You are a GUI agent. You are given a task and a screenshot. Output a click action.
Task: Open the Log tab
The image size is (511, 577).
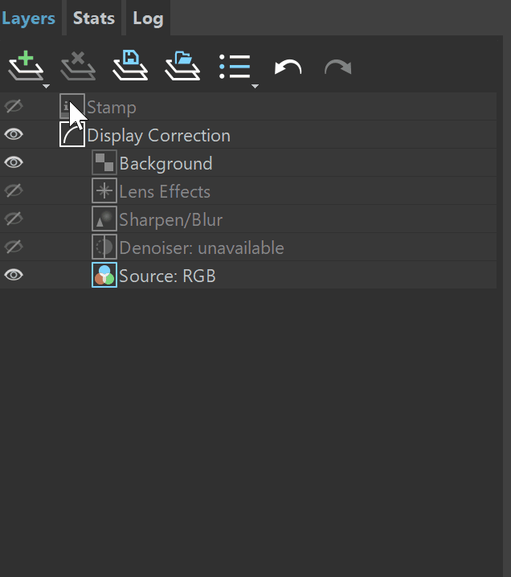coord(148,18)
